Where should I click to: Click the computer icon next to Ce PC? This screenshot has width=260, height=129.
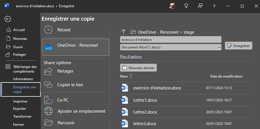click(x=48, y=100)
